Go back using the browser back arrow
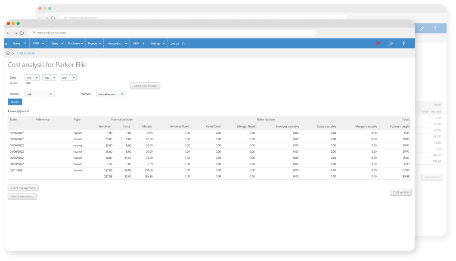 (x=8, y=33)
